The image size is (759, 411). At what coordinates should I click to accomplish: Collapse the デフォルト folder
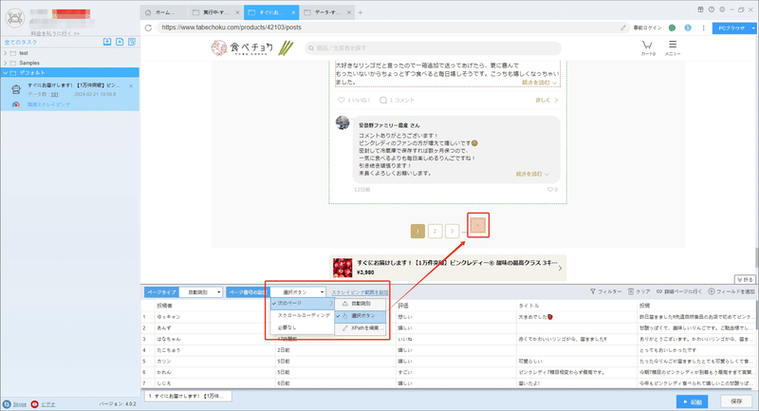tap(6, 73)
